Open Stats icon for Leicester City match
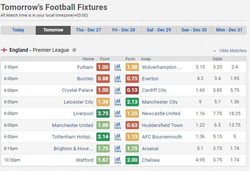Image resolution: width=250 pixels, height=171 pixels. pyautogui.click(x=118, y=102)
